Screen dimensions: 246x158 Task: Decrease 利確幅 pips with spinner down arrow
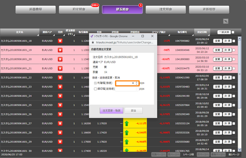tap(136, 84)
